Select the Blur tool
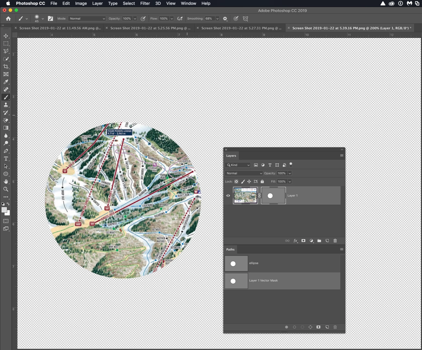This screenshot has height=350, width=422. tap(6, 136)
